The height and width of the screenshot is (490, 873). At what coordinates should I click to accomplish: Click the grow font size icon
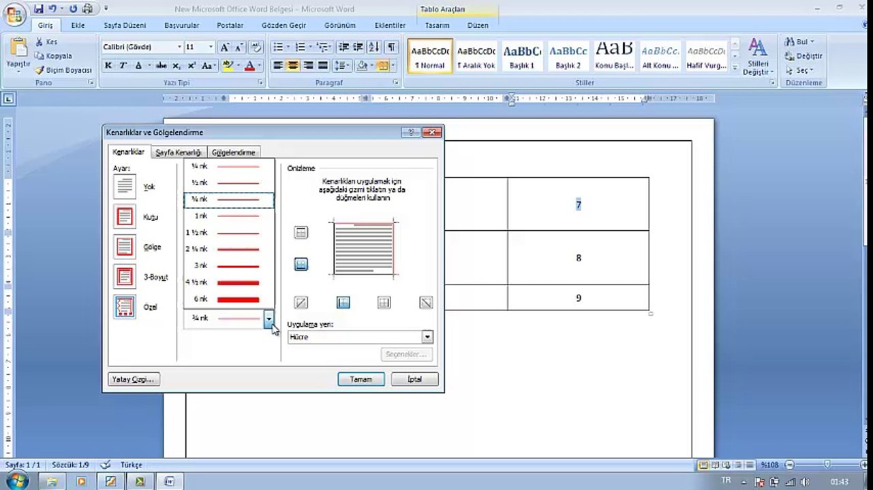tap(224, 47)
